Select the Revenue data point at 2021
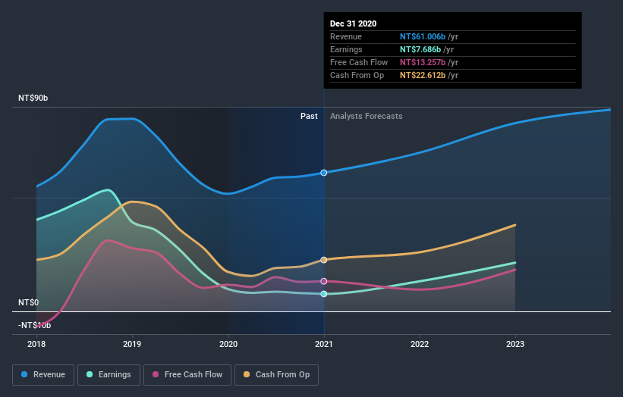623x397 pixels. [324, 173]
